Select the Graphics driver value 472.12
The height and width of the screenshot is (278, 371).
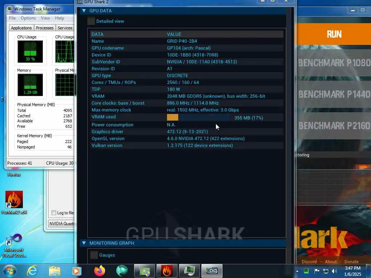pos(187,132)
